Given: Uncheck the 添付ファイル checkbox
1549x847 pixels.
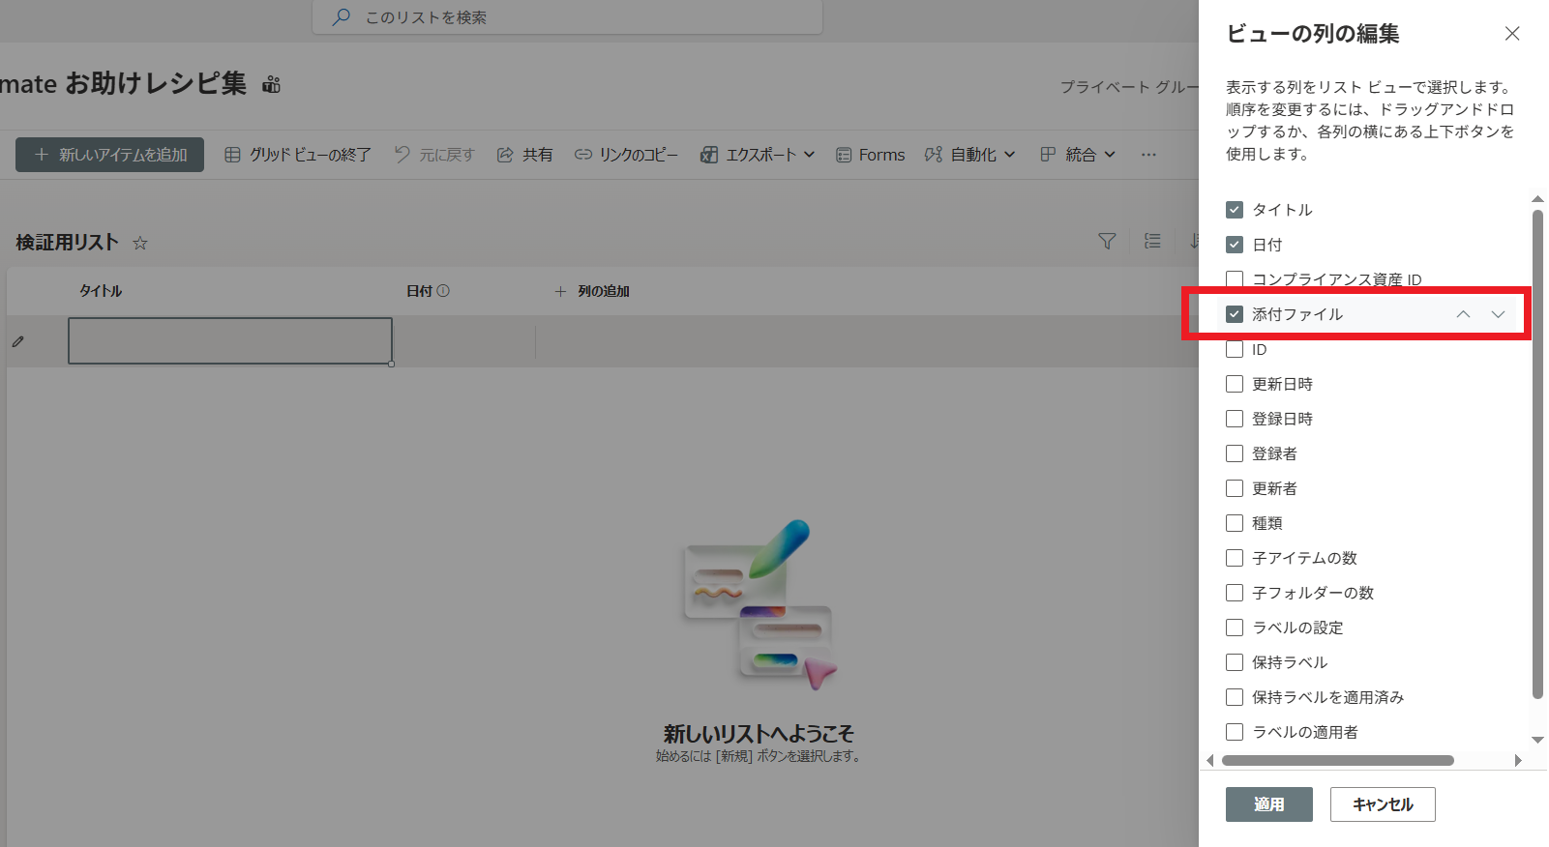Looking at the screenshot, I should click(x=1235, y=314).
